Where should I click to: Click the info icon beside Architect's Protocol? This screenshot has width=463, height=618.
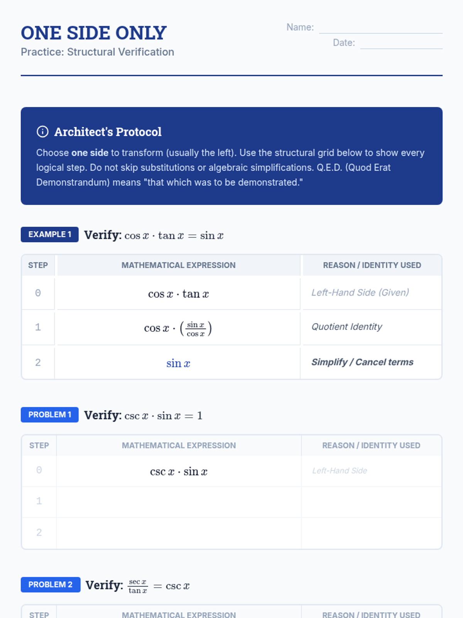click(42, 132)
